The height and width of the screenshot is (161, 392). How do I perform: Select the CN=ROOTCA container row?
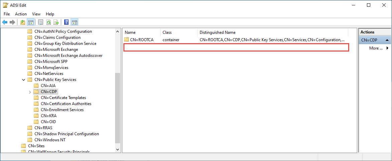tap(141, 40)
